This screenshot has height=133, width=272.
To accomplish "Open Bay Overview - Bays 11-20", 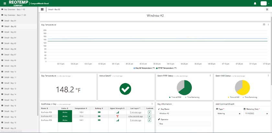I will tap(15, 15).
